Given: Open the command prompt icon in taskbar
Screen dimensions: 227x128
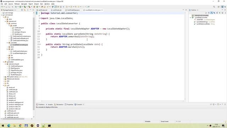Looking at the screenshot, I should pyautogui.click(x=49, y=126).
